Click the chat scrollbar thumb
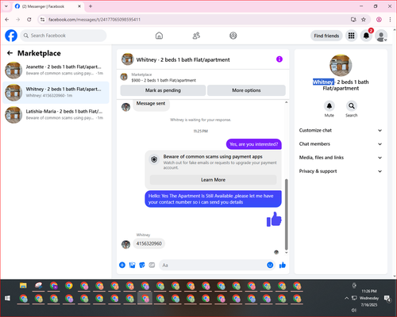Screen dimensions: 397x317 pos(286,215)
